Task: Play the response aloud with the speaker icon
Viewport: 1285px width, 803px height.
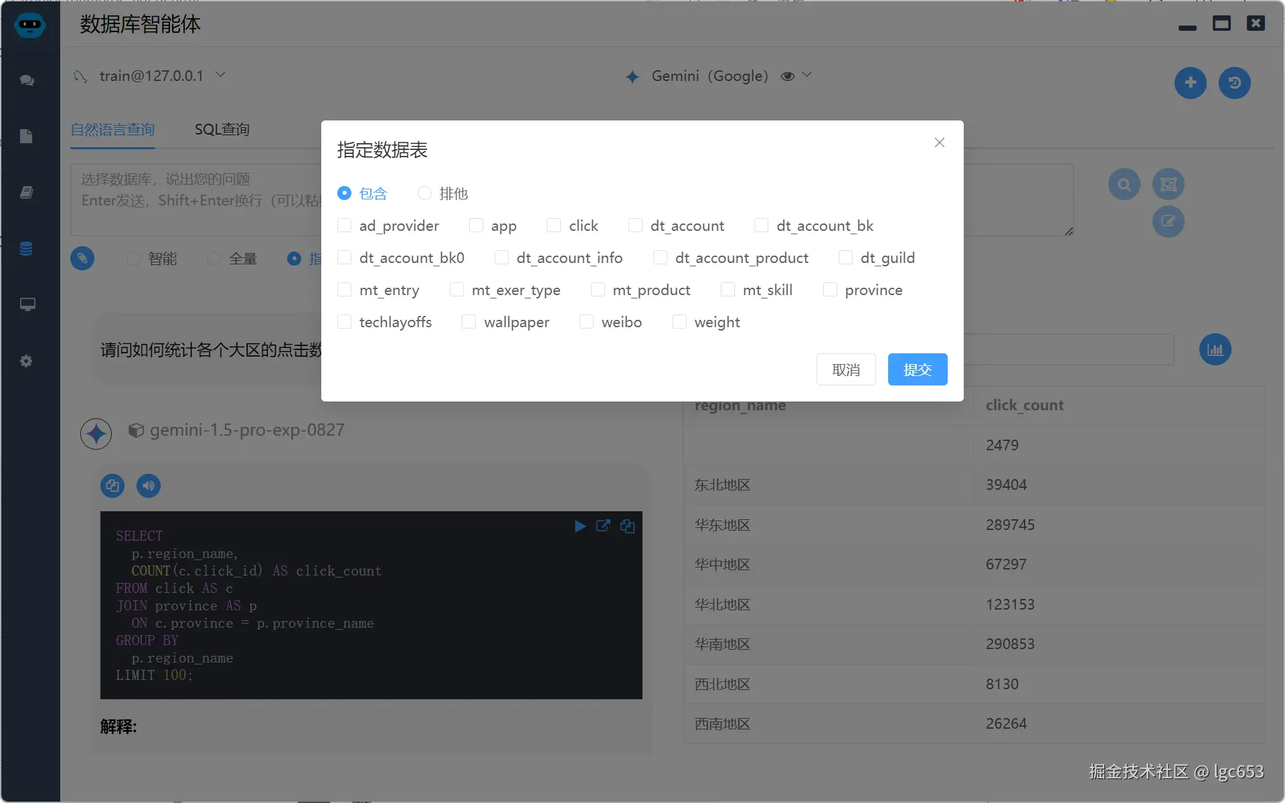Action: click(149, 485)
